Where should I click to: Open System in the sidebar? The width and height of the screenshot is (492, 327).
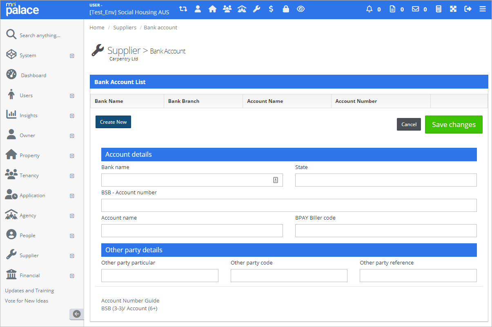[28, 56]
